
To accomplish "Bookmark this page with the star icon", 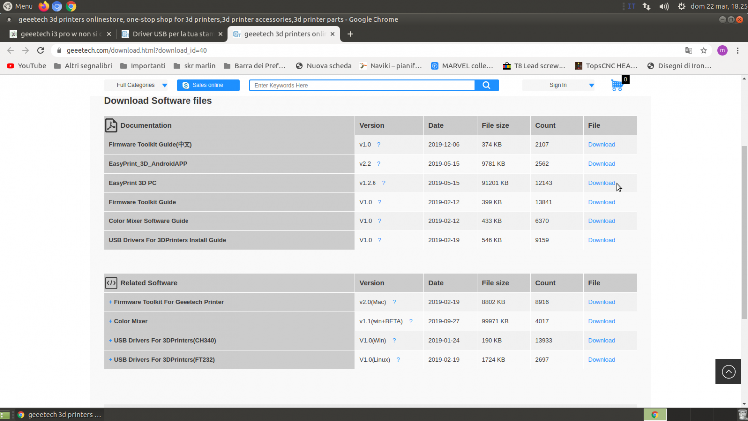I will (x=704, y=50).
